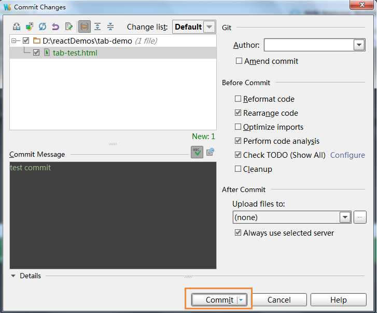This screenshot has width=377, height=313.
Task: Click the Collapse All toolbar icon
Action: [110, 26]
